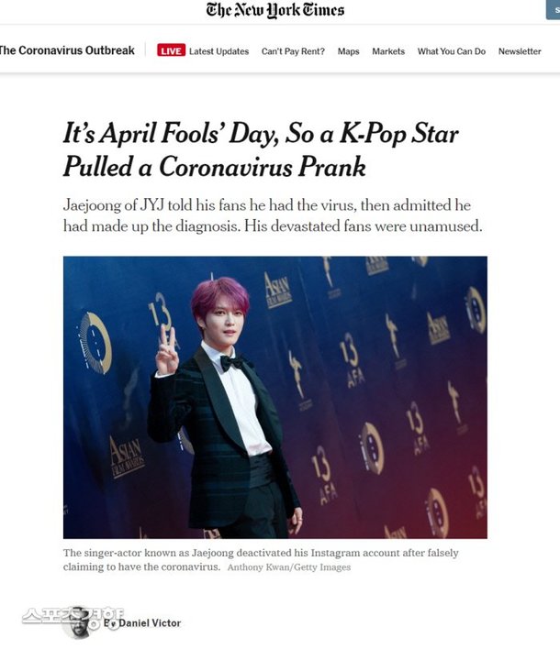The width and height of the screenshot is (560, 649).
Task: Open the Can't Pay Rent? section
Action: click(x=293, y=51)
